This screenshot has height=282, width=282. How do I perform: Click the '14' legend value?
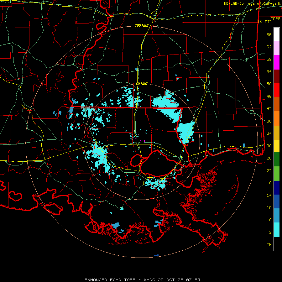pos(269,195)
